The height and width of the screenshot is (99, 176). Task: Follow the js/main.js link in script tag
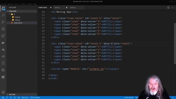97,69
